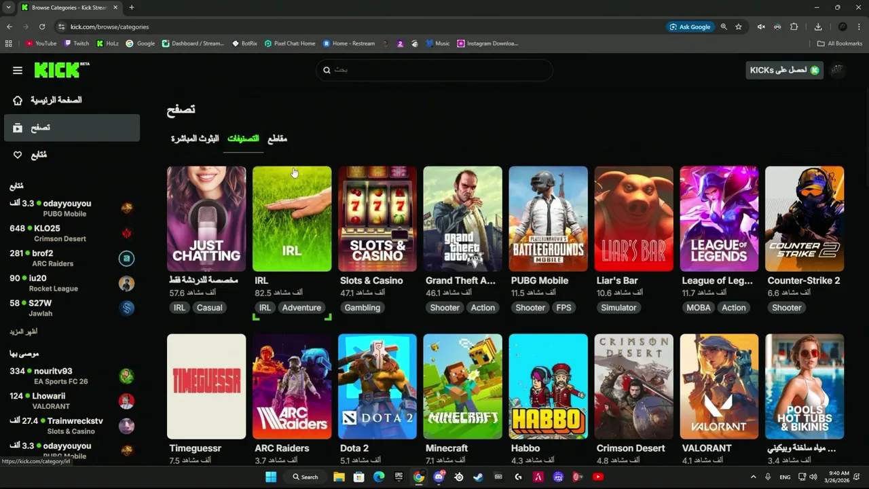Click the KICK logo
This screenshot has width=869, height=489.
pos(61,69)
